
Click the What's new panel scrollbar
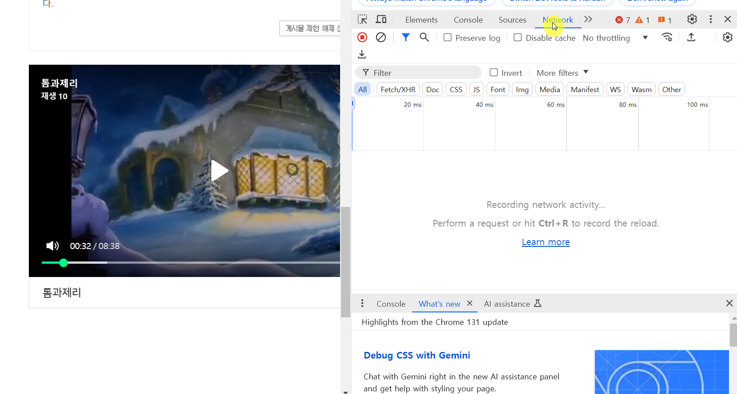point(733,335)
